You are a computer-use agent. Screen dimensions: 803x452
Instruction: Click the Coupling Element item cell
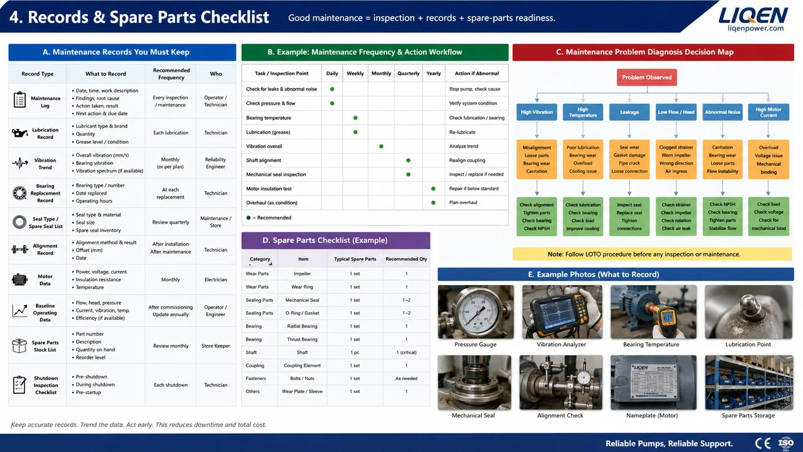coord(302,365)
